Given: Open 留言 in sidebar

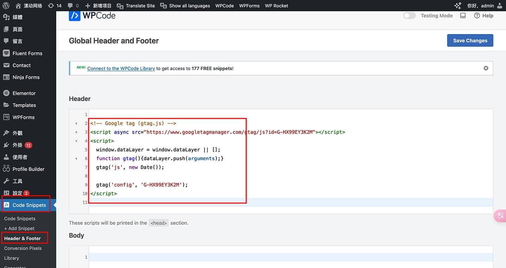Looking at the screenshot, I should coord(18,41).
